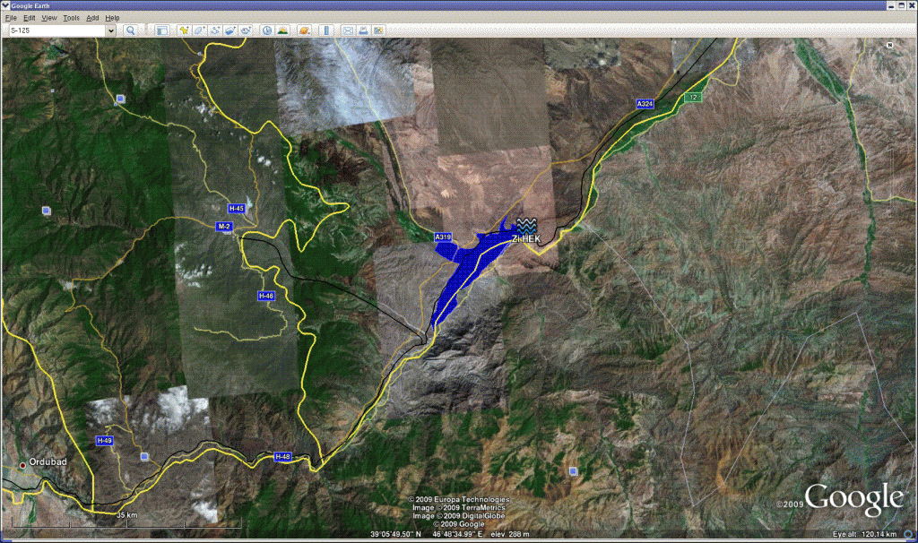Screen dimensions: 918x543
Task: Toggle sunlight across the landscape
Action: [x=282, y=30]
